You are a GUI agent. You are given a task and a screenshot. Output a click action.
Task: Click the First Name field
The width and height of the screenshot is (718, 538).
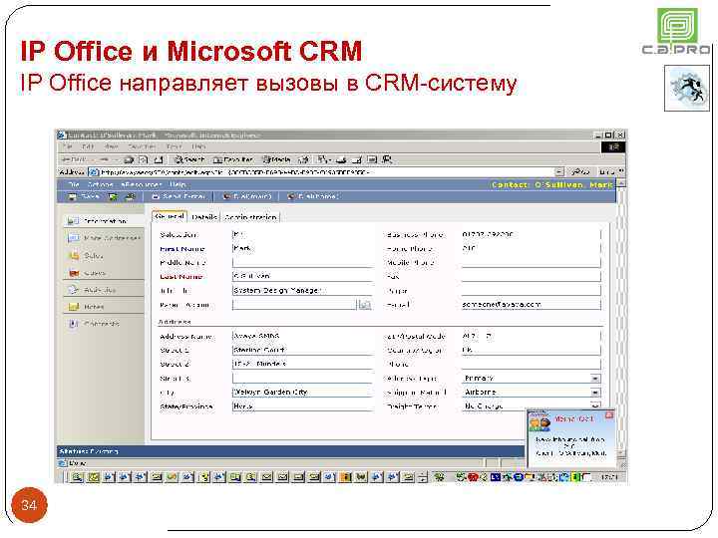[302, 248]
